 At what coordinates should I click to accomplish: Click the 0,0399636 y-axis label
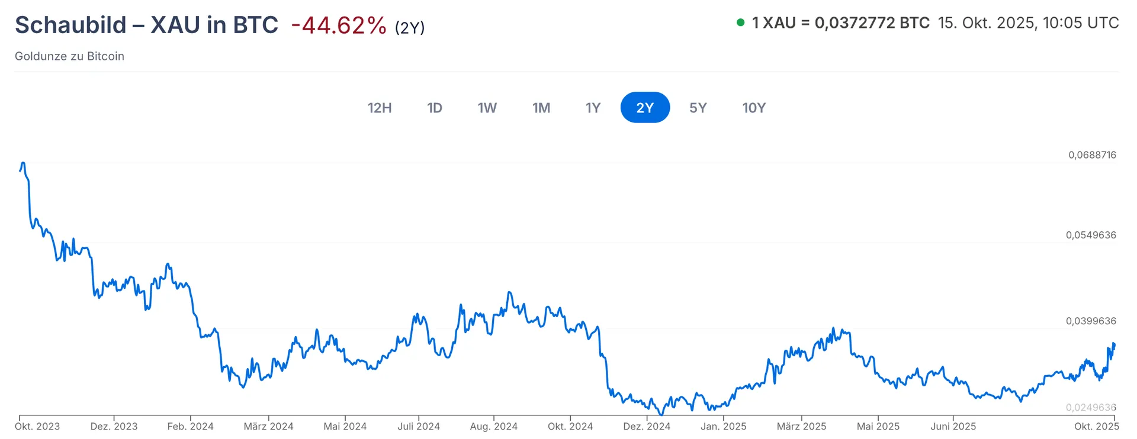(1091, 321)
